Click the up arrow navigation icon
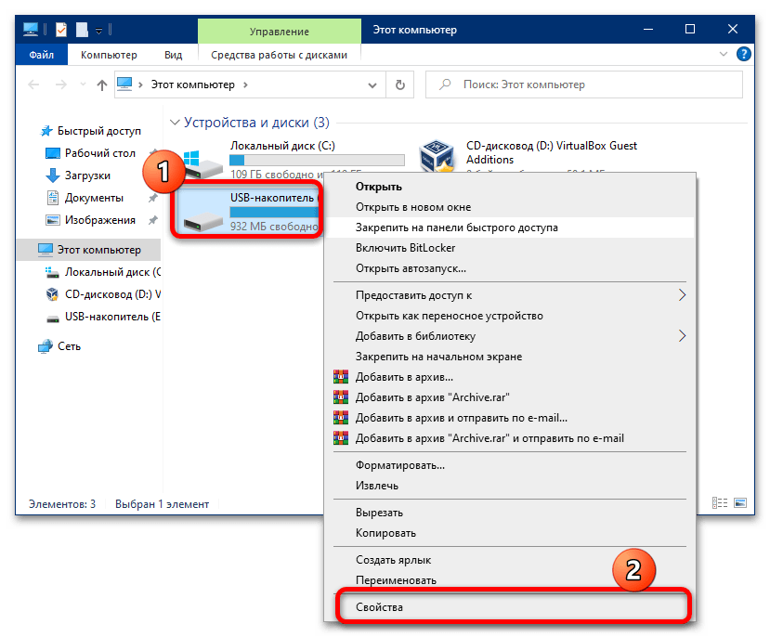 coord(102,84)
